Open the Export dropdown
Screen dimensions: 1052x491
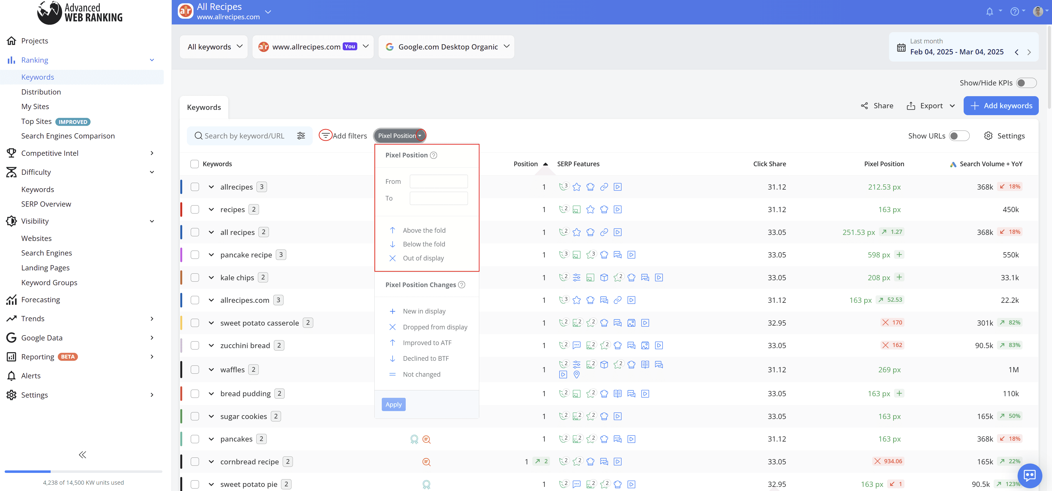click(931, 106)
